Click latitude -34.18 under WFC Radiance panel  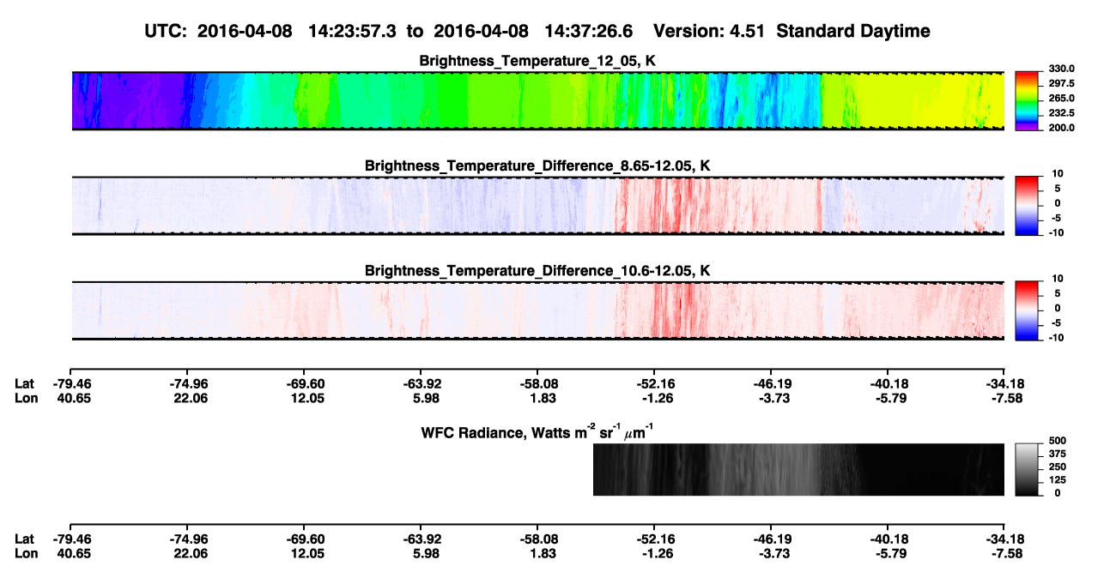(x=1004, y=539)
